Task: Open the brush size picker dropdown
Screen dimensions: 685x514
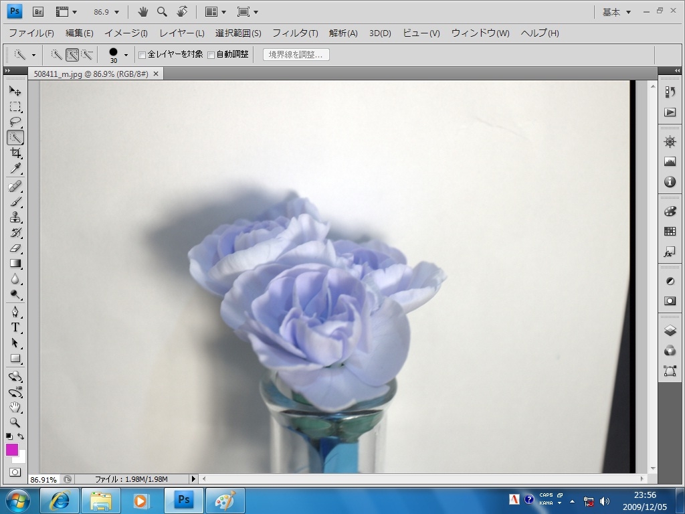Action: [126, 55]
